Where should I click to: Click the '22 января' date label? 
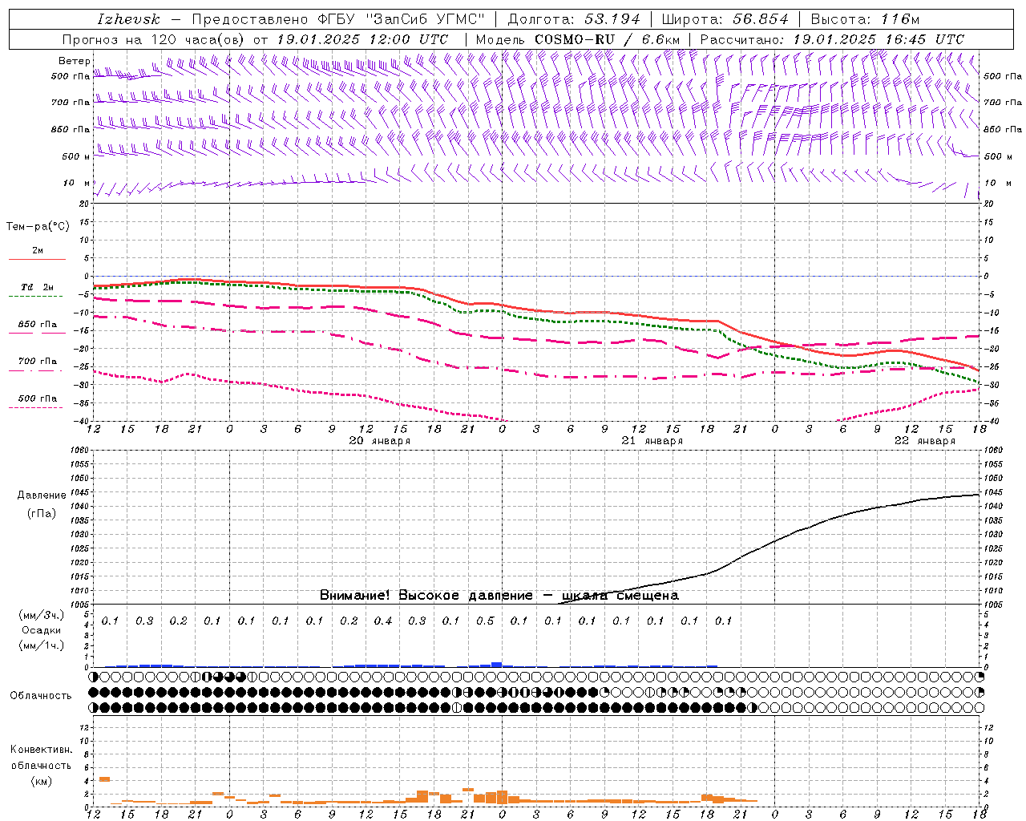[924, 441]
